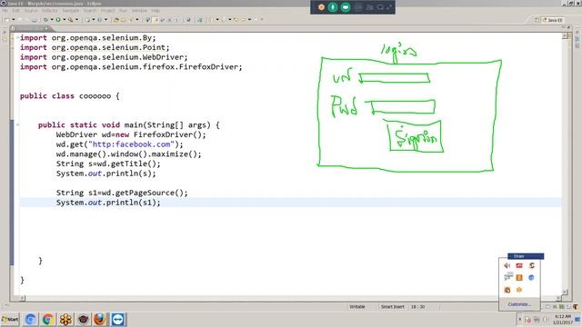This screenshot has height=327, width=582.
Task: Click the orange record button in recorder bar
Action: pyautogui.click(x=321, y=7)
